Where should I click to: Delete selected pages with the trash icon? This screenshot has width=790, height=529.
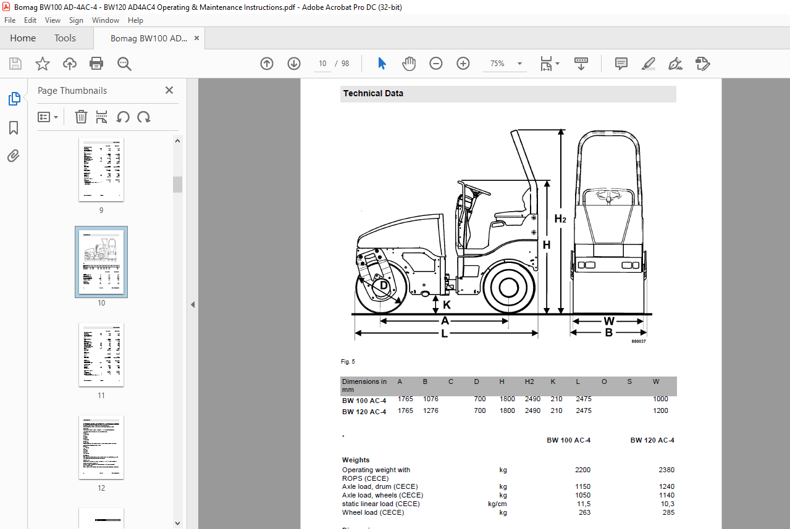[x=81, y=117]
